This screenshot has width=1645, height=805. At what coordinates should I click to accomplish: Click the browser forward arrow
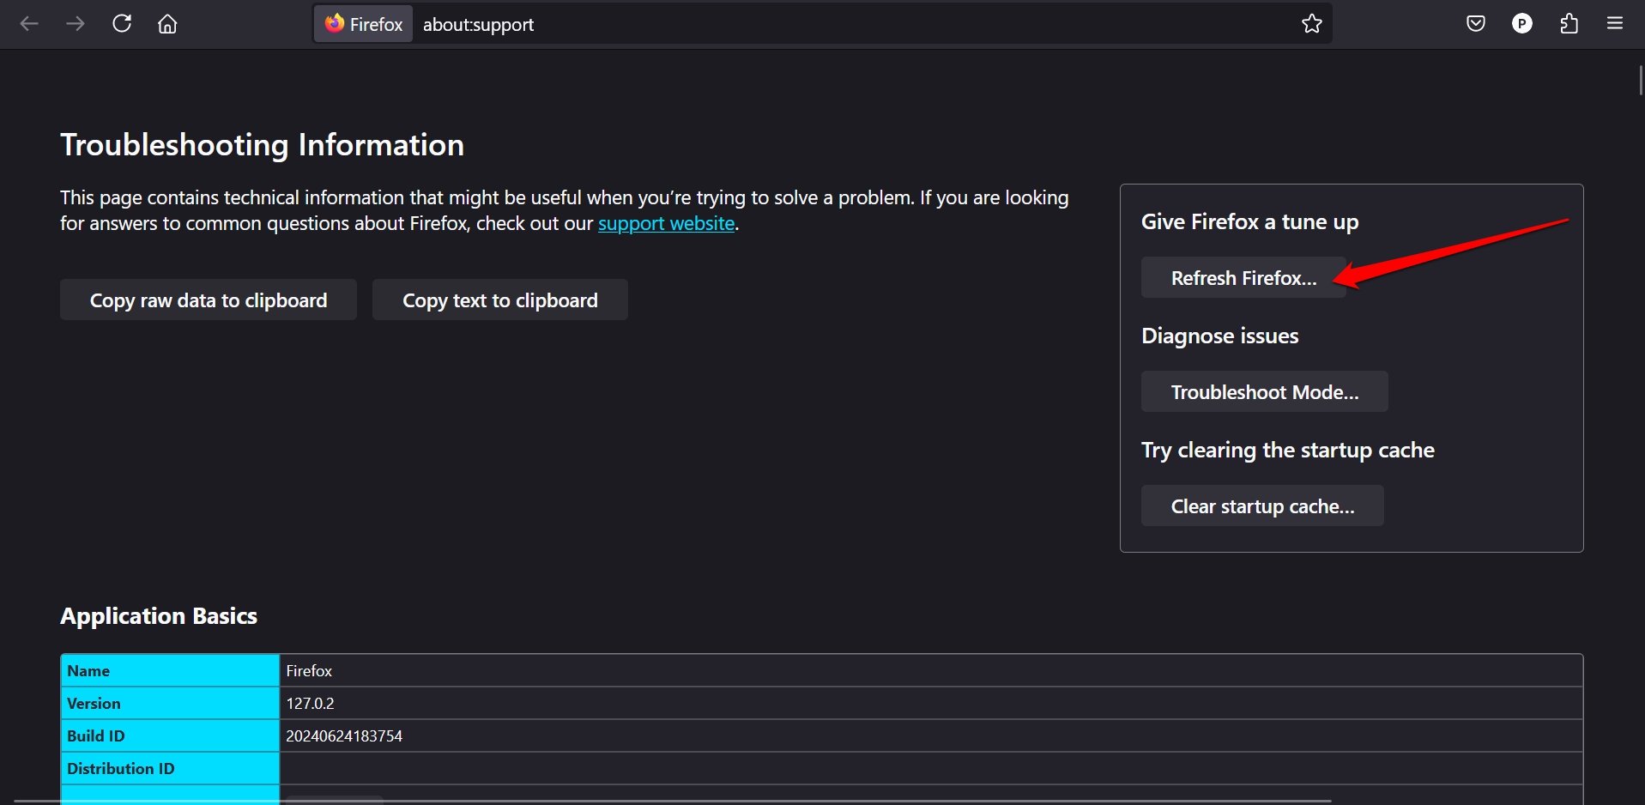click(x=76, y=24)
